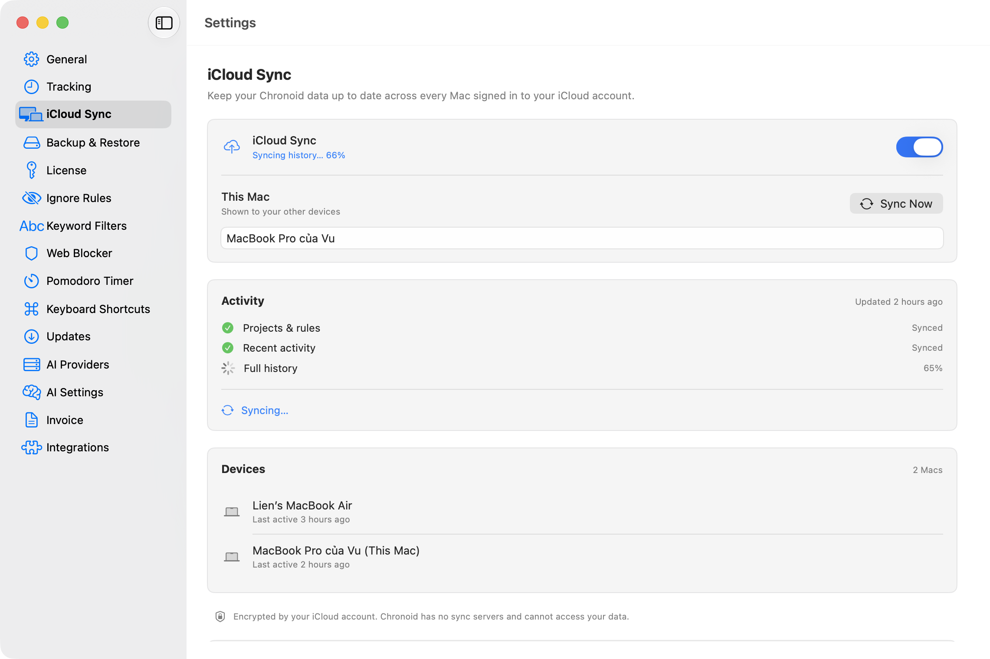Click the Sync Now button
The image size is (990, 659).
[x=896, y=204]
